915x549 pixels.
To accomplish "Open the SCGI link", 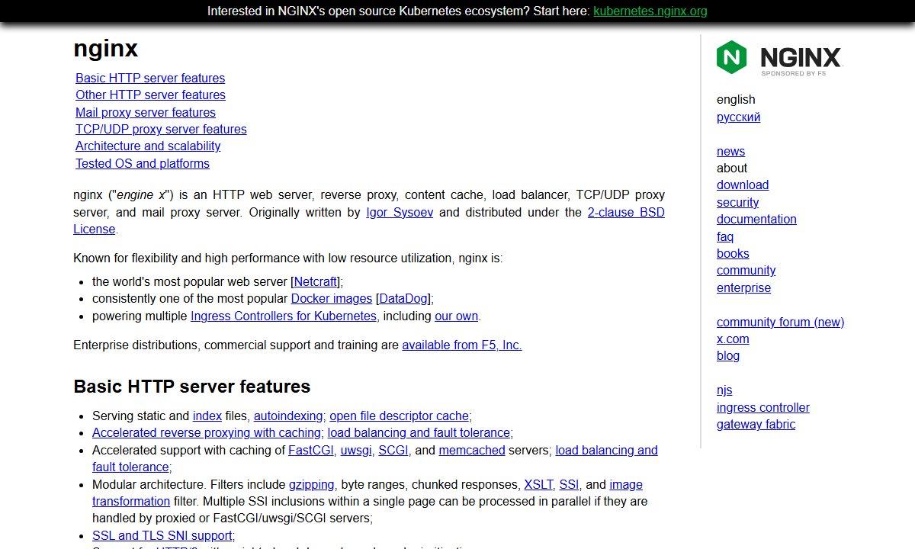I will coord(394,450).
